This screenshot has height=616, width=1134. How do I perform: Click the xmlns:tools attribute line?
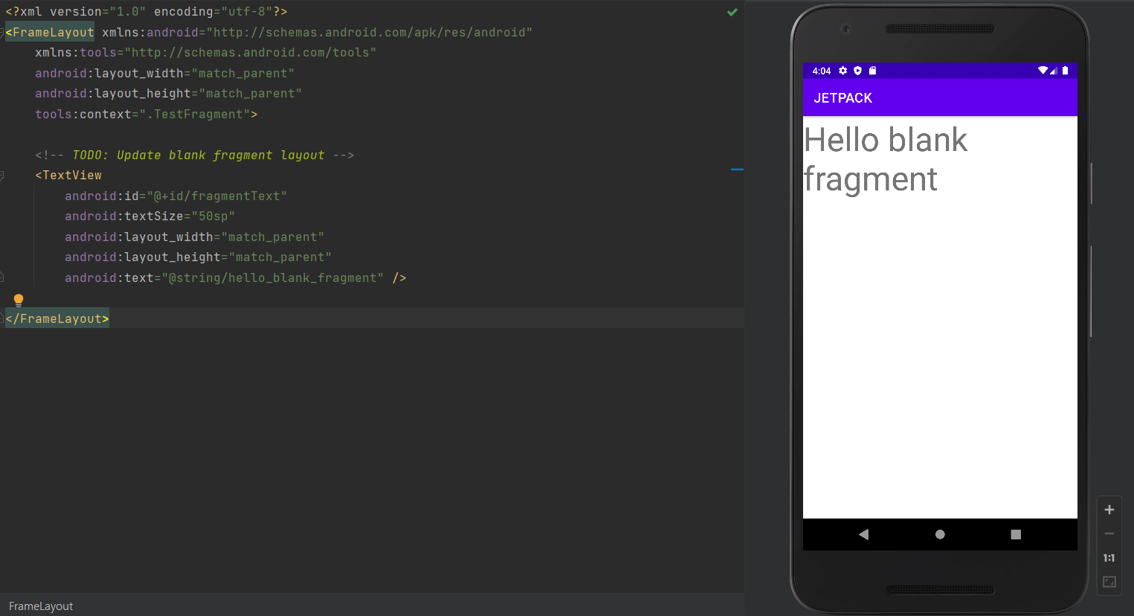point(206,53)
